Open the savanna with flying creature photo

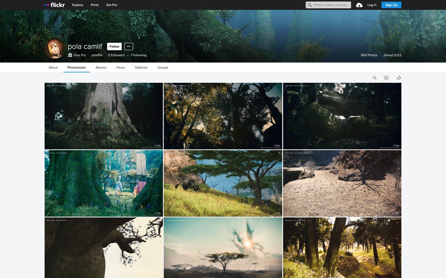pyautogui.click(x=223, y=248)
